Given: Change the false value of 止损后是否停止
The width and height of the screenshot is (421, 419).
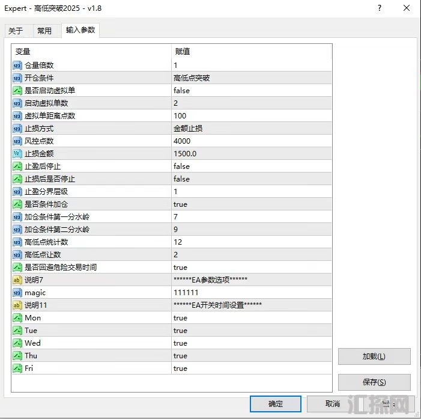Looking at the screenshot, I should (252, 179).
